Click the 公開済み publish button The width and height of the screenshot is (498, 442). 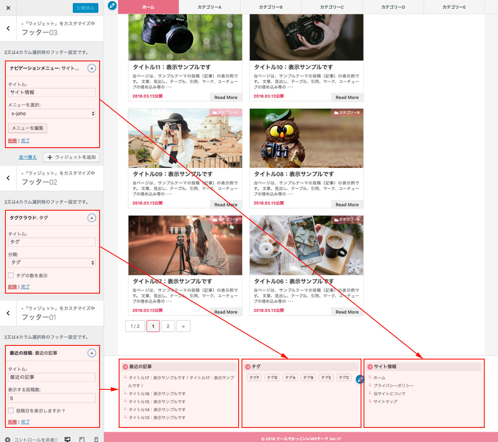pos(85,8)
